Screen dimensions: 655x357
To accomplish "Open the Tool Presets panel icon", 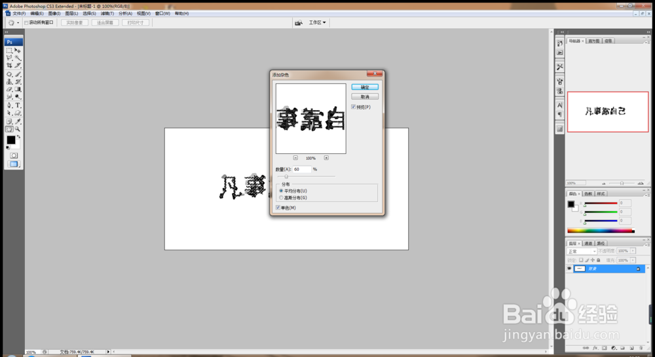I will pyautogui.click(x=560, y=67).
